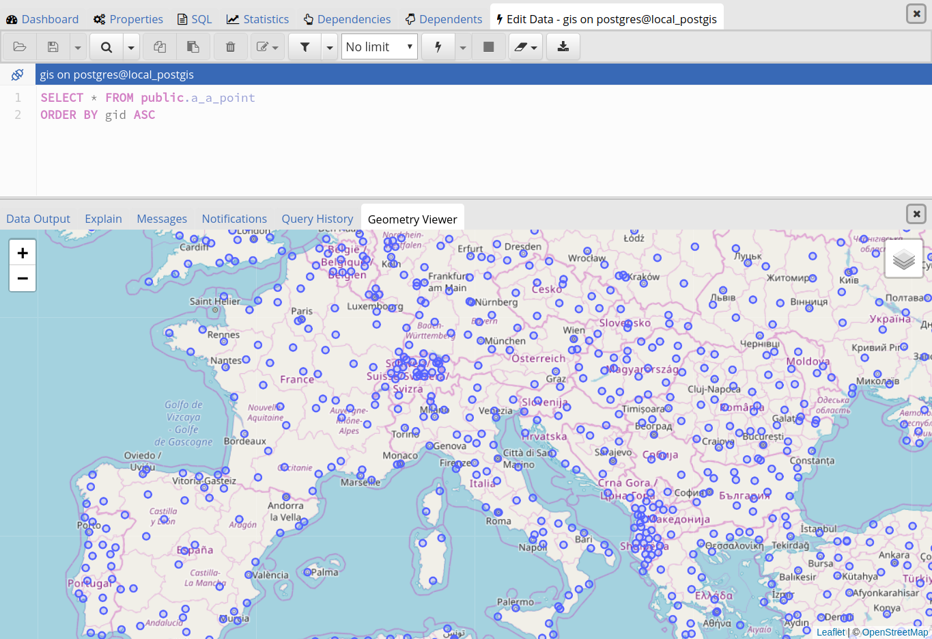Open the filter options dropdown arrow
The height and width of the screenshot is (639, 932).
click(330, 47)
